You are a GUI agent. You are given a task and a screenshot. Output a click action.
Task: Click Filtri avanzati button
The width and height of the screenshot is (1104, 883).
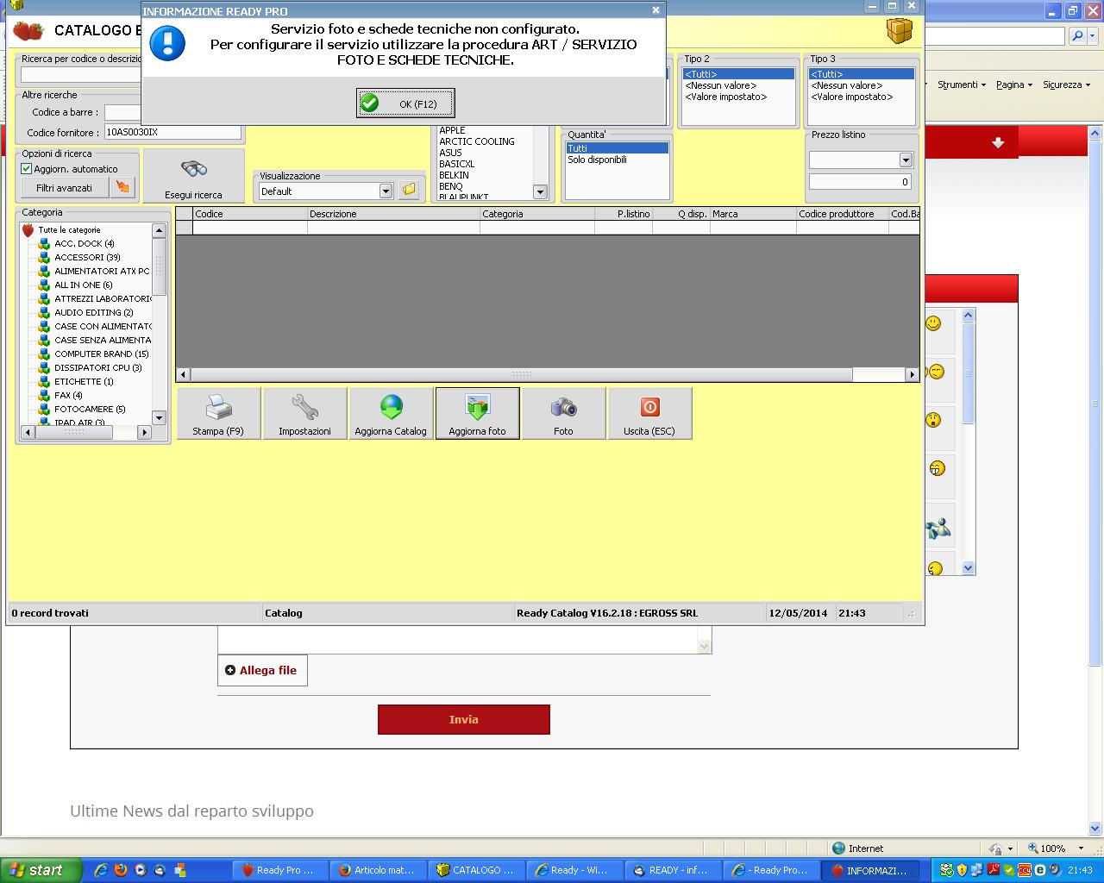[64, 187]
